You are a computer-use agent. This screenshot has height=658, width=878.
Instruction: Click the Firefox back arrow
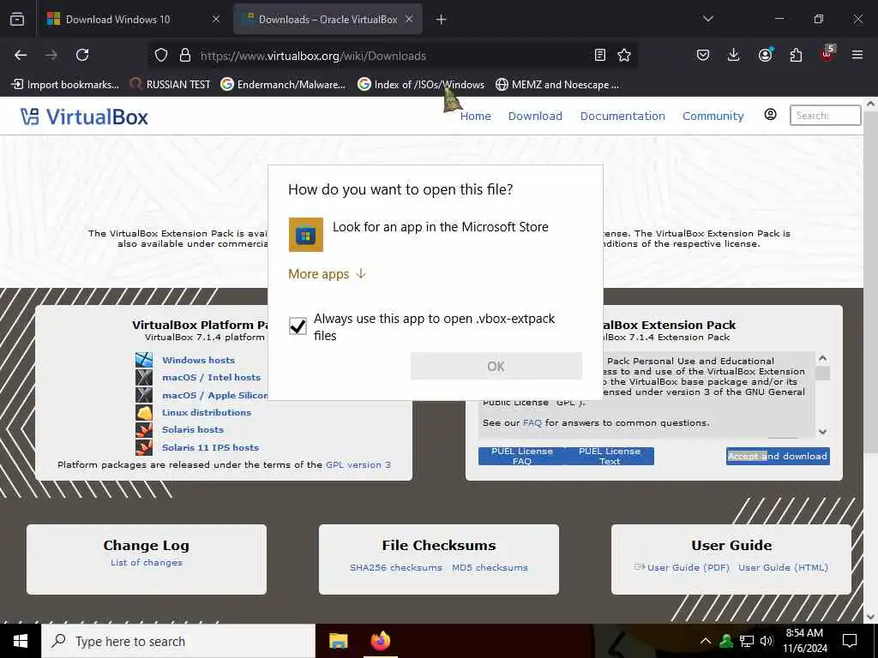[x=21, y=55]
